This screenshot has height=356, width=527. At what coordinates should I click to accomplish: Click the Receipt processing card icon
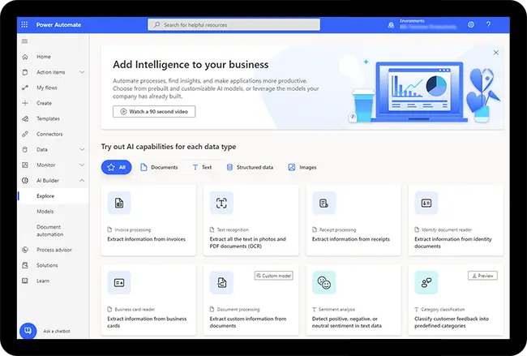click(324, 203)
